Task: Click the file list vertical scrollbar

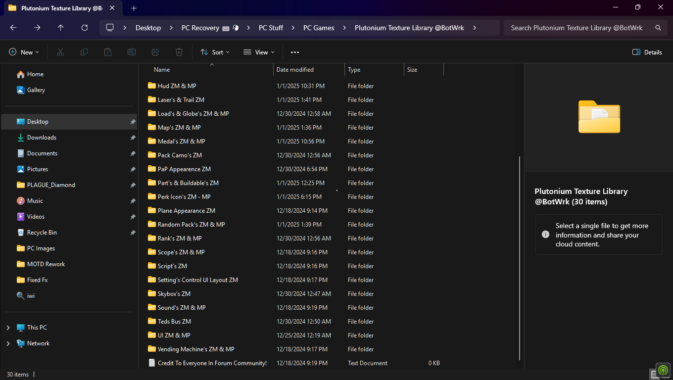Action: click(520, 257)
